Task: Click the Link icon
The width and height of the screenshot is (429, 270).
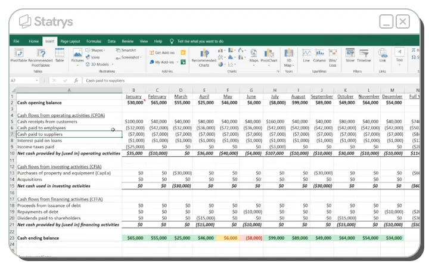Action: click(383, 55)
